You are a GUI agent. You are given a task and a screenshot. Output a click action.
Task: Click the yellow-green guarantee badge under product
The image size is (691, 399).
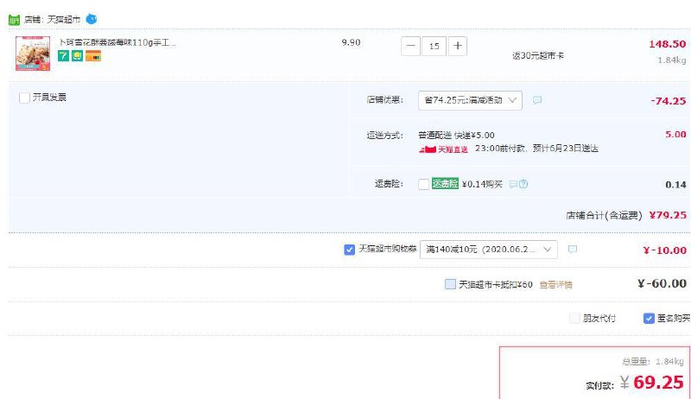pyautogui.click(x=78, y=56)
